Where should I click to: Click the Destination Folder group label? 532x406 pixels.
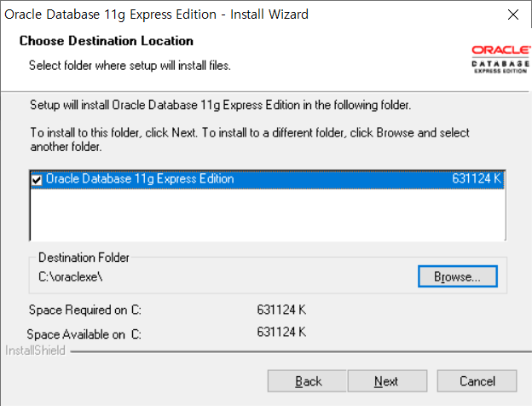click(x=84, y=258)
